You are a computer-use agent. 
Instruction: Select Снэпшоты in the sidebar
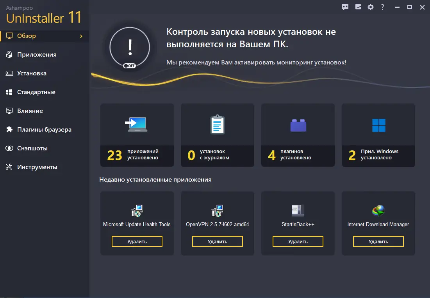31,148
